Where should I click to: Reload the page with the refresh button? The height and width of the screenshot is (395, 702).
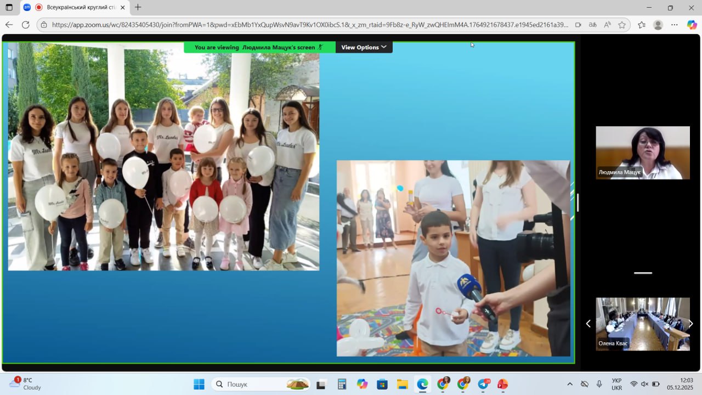(x=26, y=25)
